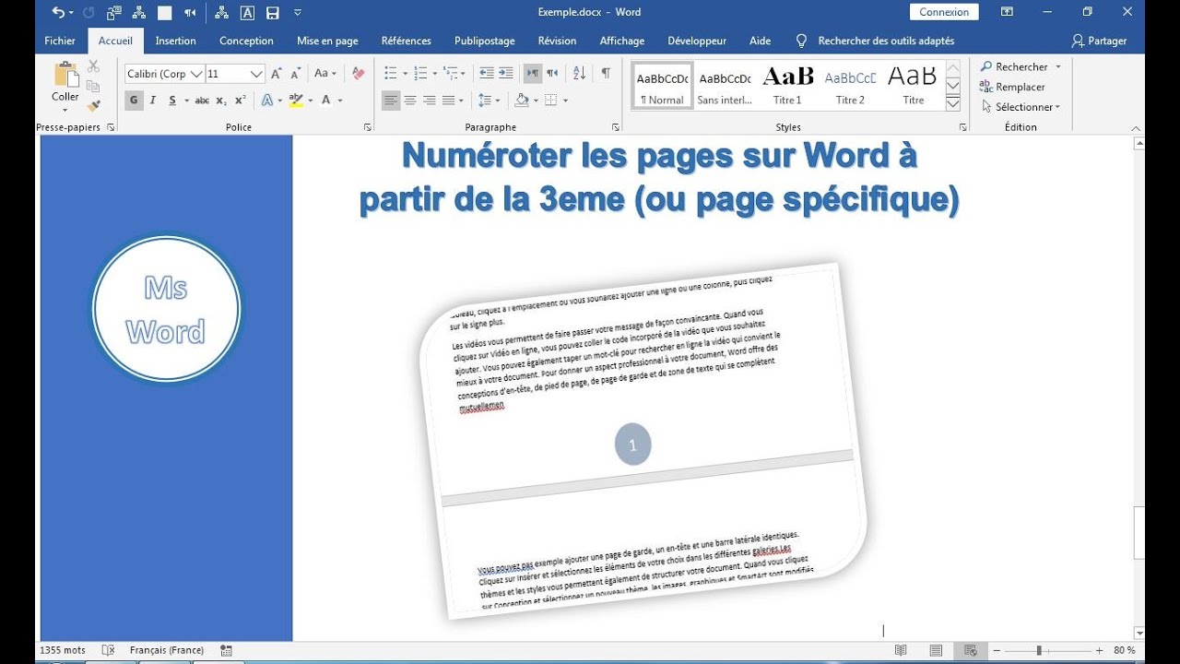Click the Web layout view icon in the status bar

pyautogui.click(x=971, y=651)
